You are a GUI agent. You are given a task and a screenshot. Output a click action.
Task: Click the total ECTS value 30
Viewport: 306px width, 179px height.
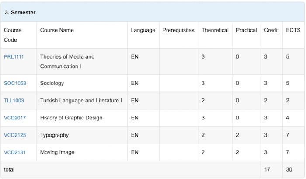tap(289, 169)
